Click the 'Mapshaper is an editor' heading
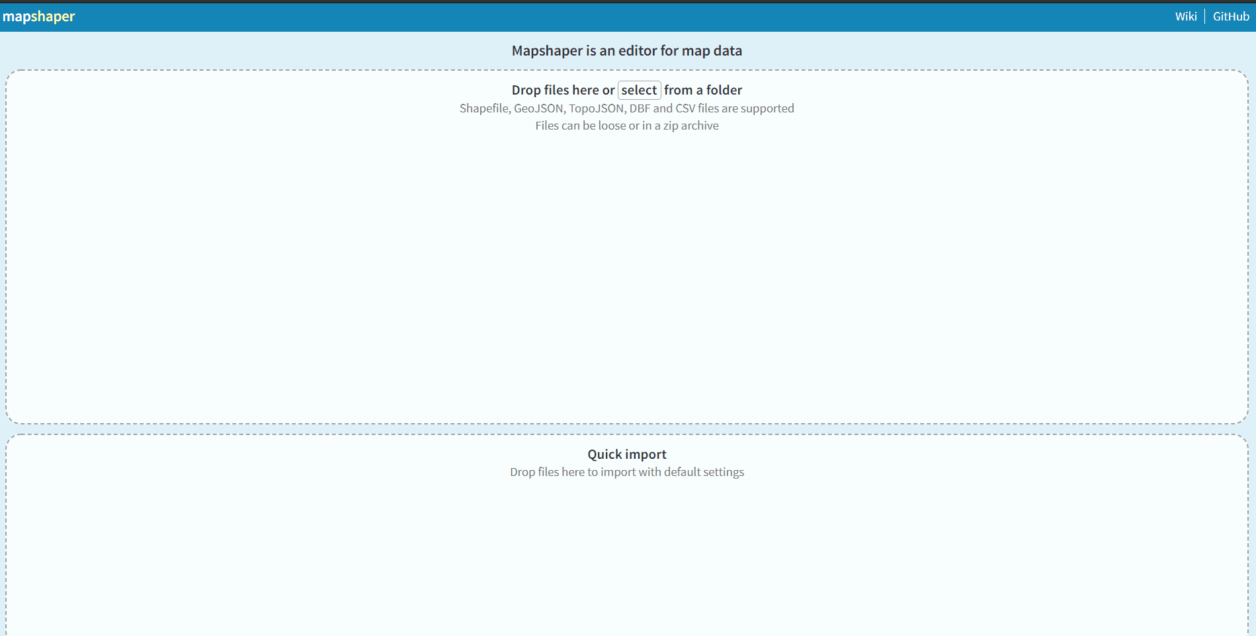The image size is (1256, 636). (627, 51)
